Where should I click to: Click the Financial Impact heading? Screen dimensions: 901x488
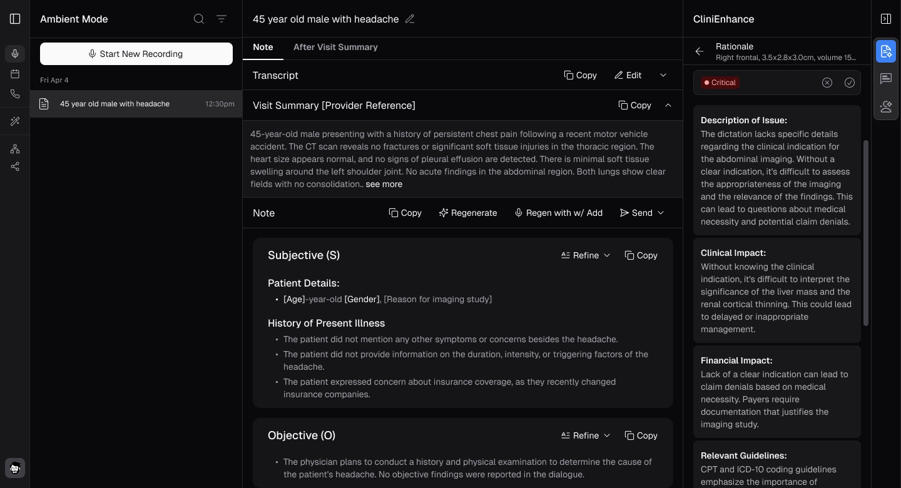[736, 360]
